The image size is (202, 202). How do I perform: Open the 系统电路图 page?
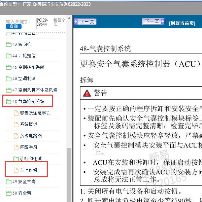pyautogui.click(x=31, y=136)
